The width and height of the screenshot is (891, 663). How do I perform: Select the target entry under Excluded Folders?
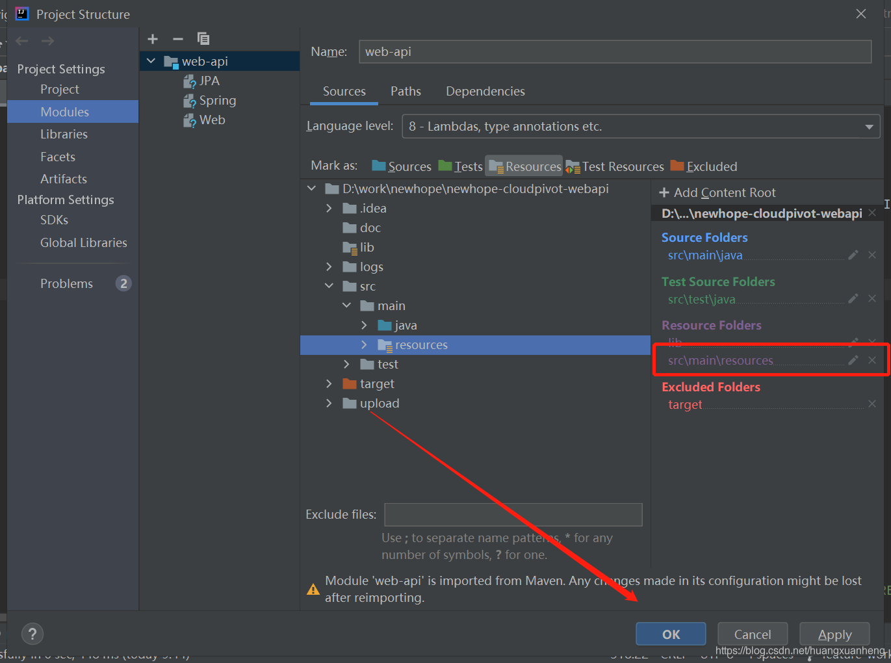pyautogui.click(x=685, y=404)
